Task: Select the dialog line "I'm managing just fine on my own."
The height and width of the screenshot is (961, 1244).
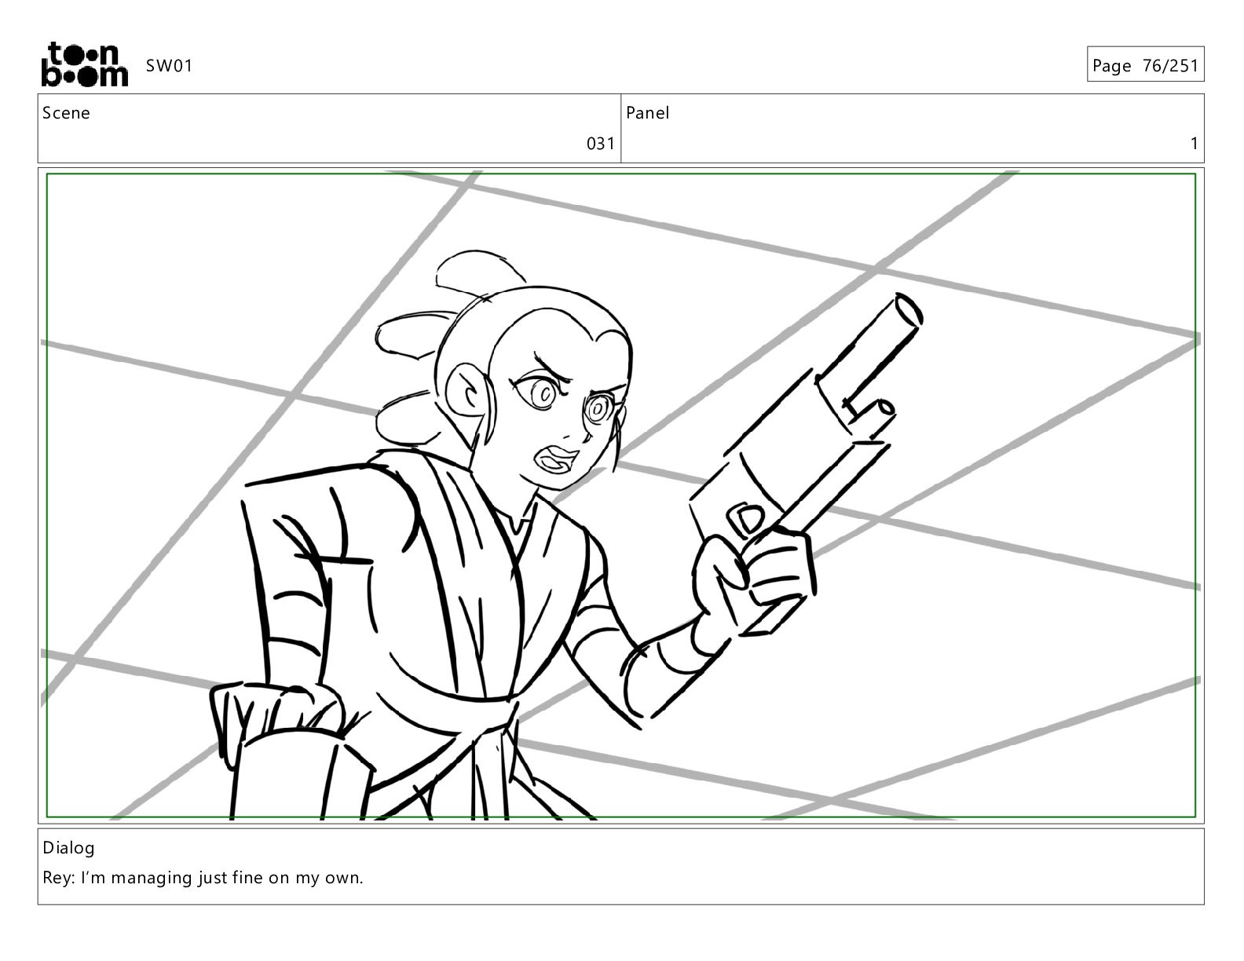Action: click(222, 878)
